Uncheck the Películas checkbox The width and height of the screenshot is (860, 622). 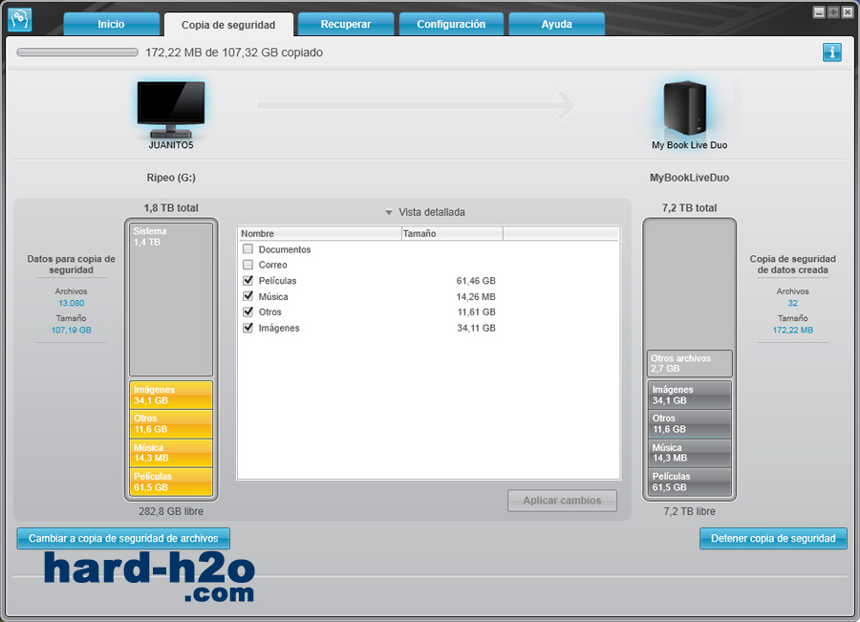click(248, 281)
